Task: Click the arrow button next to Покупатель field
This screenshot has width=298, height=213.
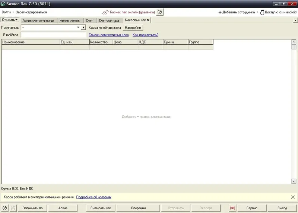Action: (83, 28)
